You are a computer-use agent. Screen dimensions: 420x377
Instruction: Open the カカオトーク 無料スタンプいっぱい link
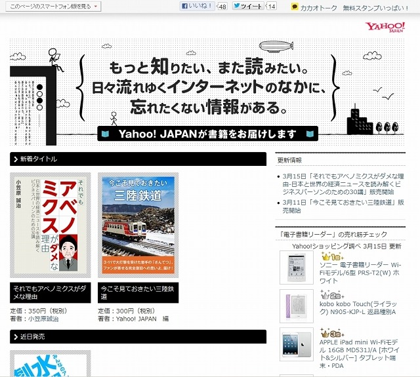click(354, 8)
